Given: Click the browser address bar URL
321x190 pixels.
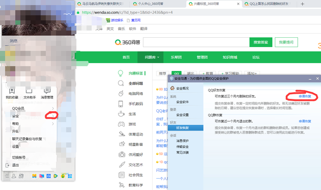Looking at the screenshot, I should pos(127,12).
